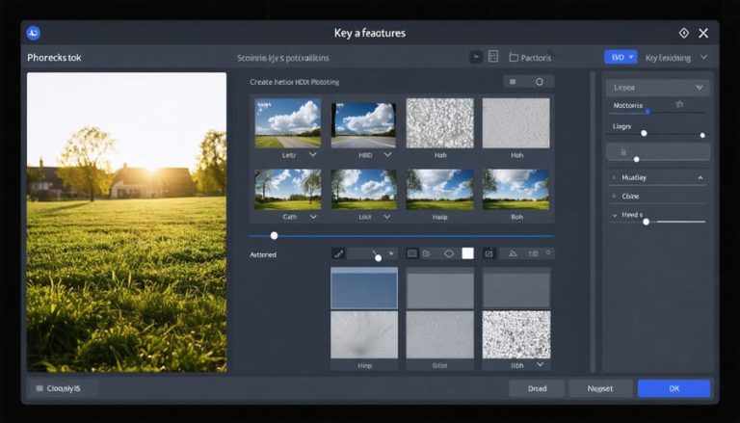
Task: Close the Key a feaotures dialog
Action: click(703, 33)
